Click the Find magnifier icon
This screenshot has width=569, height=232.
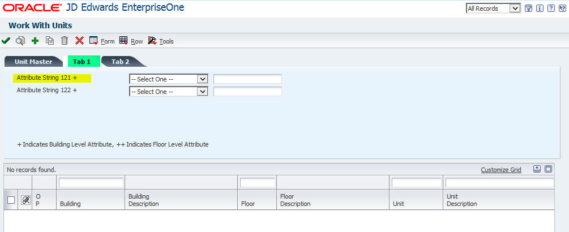(20, 41)
